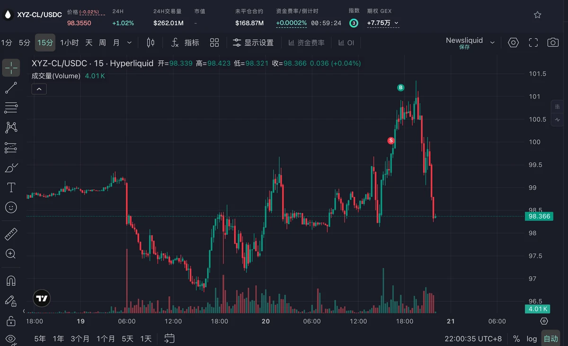Add XYZ-CL/USDC to favorites with star
The width and height of the screenshot is (568, 346).
click(x=537, y=15)
